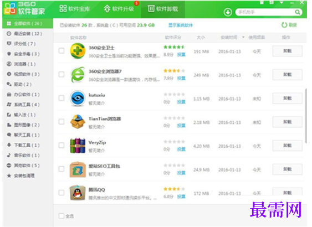Sort by 大小 column header

point(201,37)
